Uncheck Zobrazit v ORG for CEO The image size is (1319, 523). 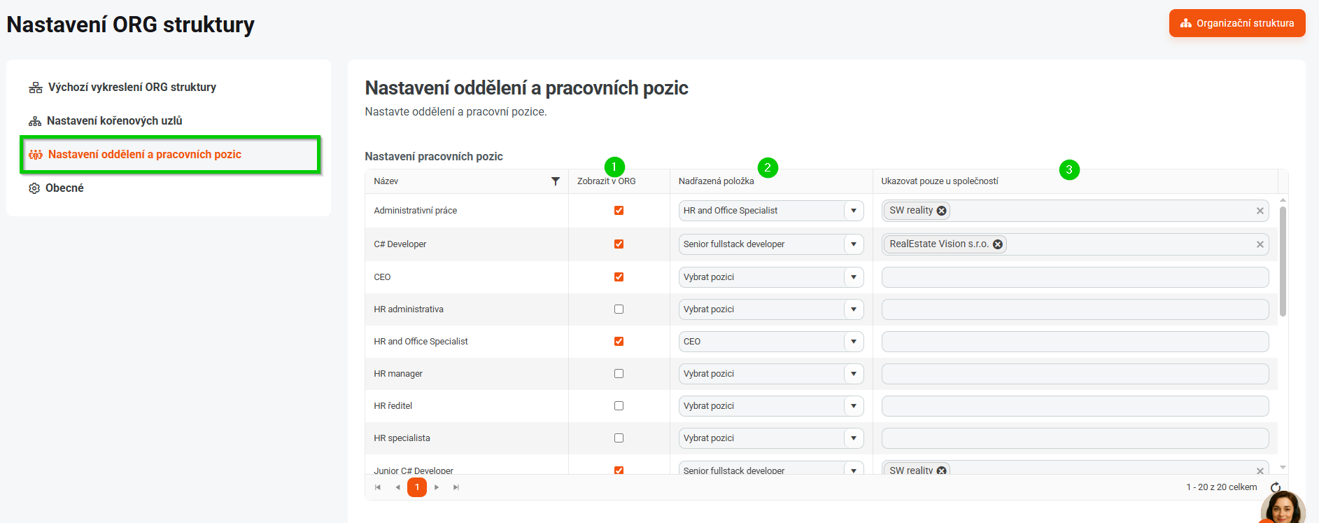pos(619,277)
